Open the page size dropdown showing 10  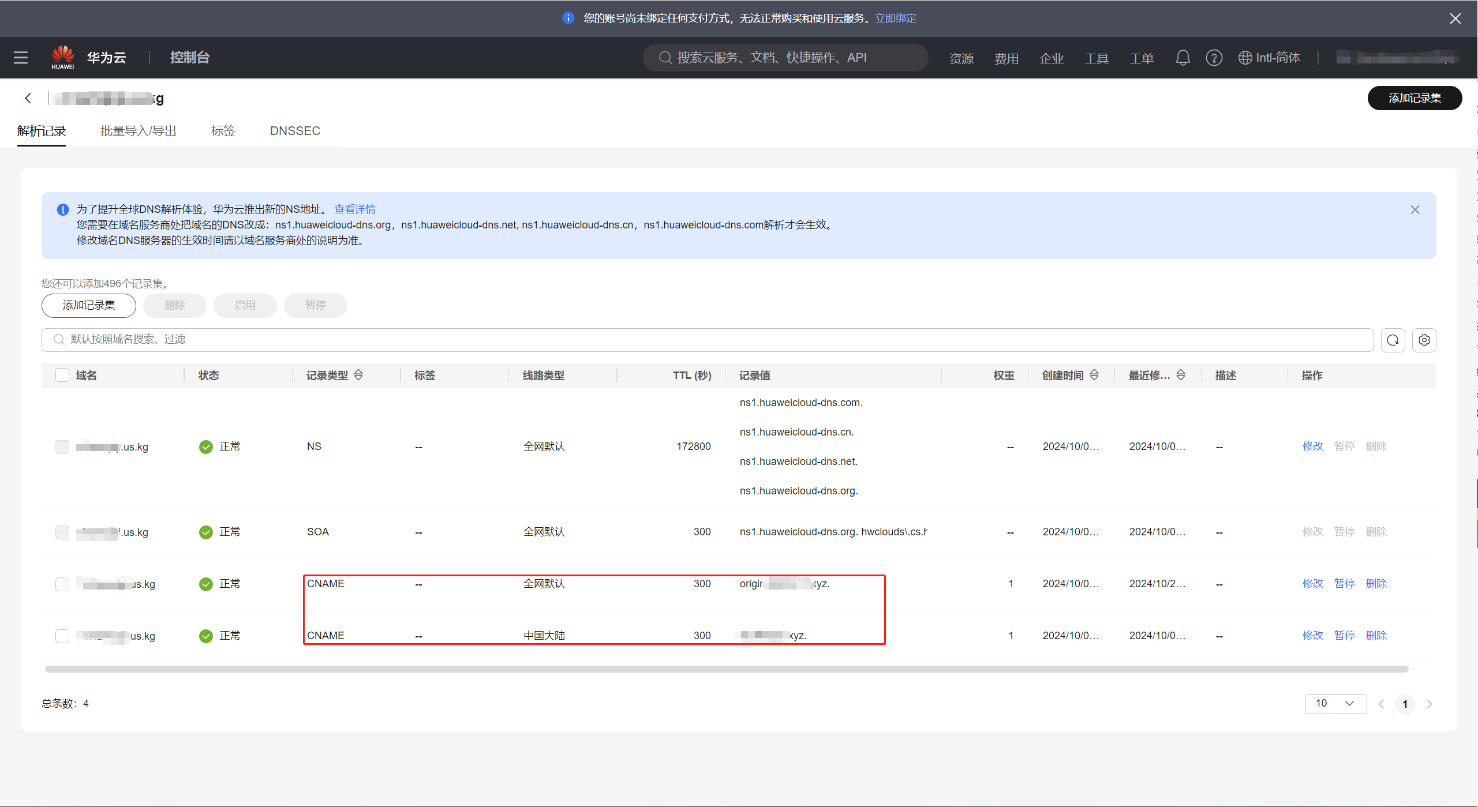(x=1335, y=703)
